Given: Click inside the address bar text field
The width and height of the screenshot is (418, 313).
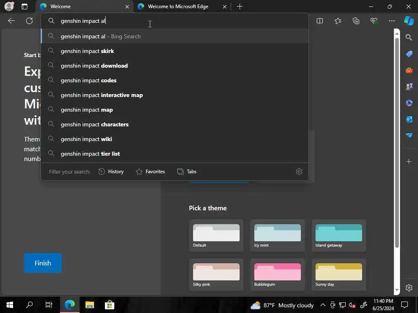Looking at the screenshot, I should coord(175,21).
